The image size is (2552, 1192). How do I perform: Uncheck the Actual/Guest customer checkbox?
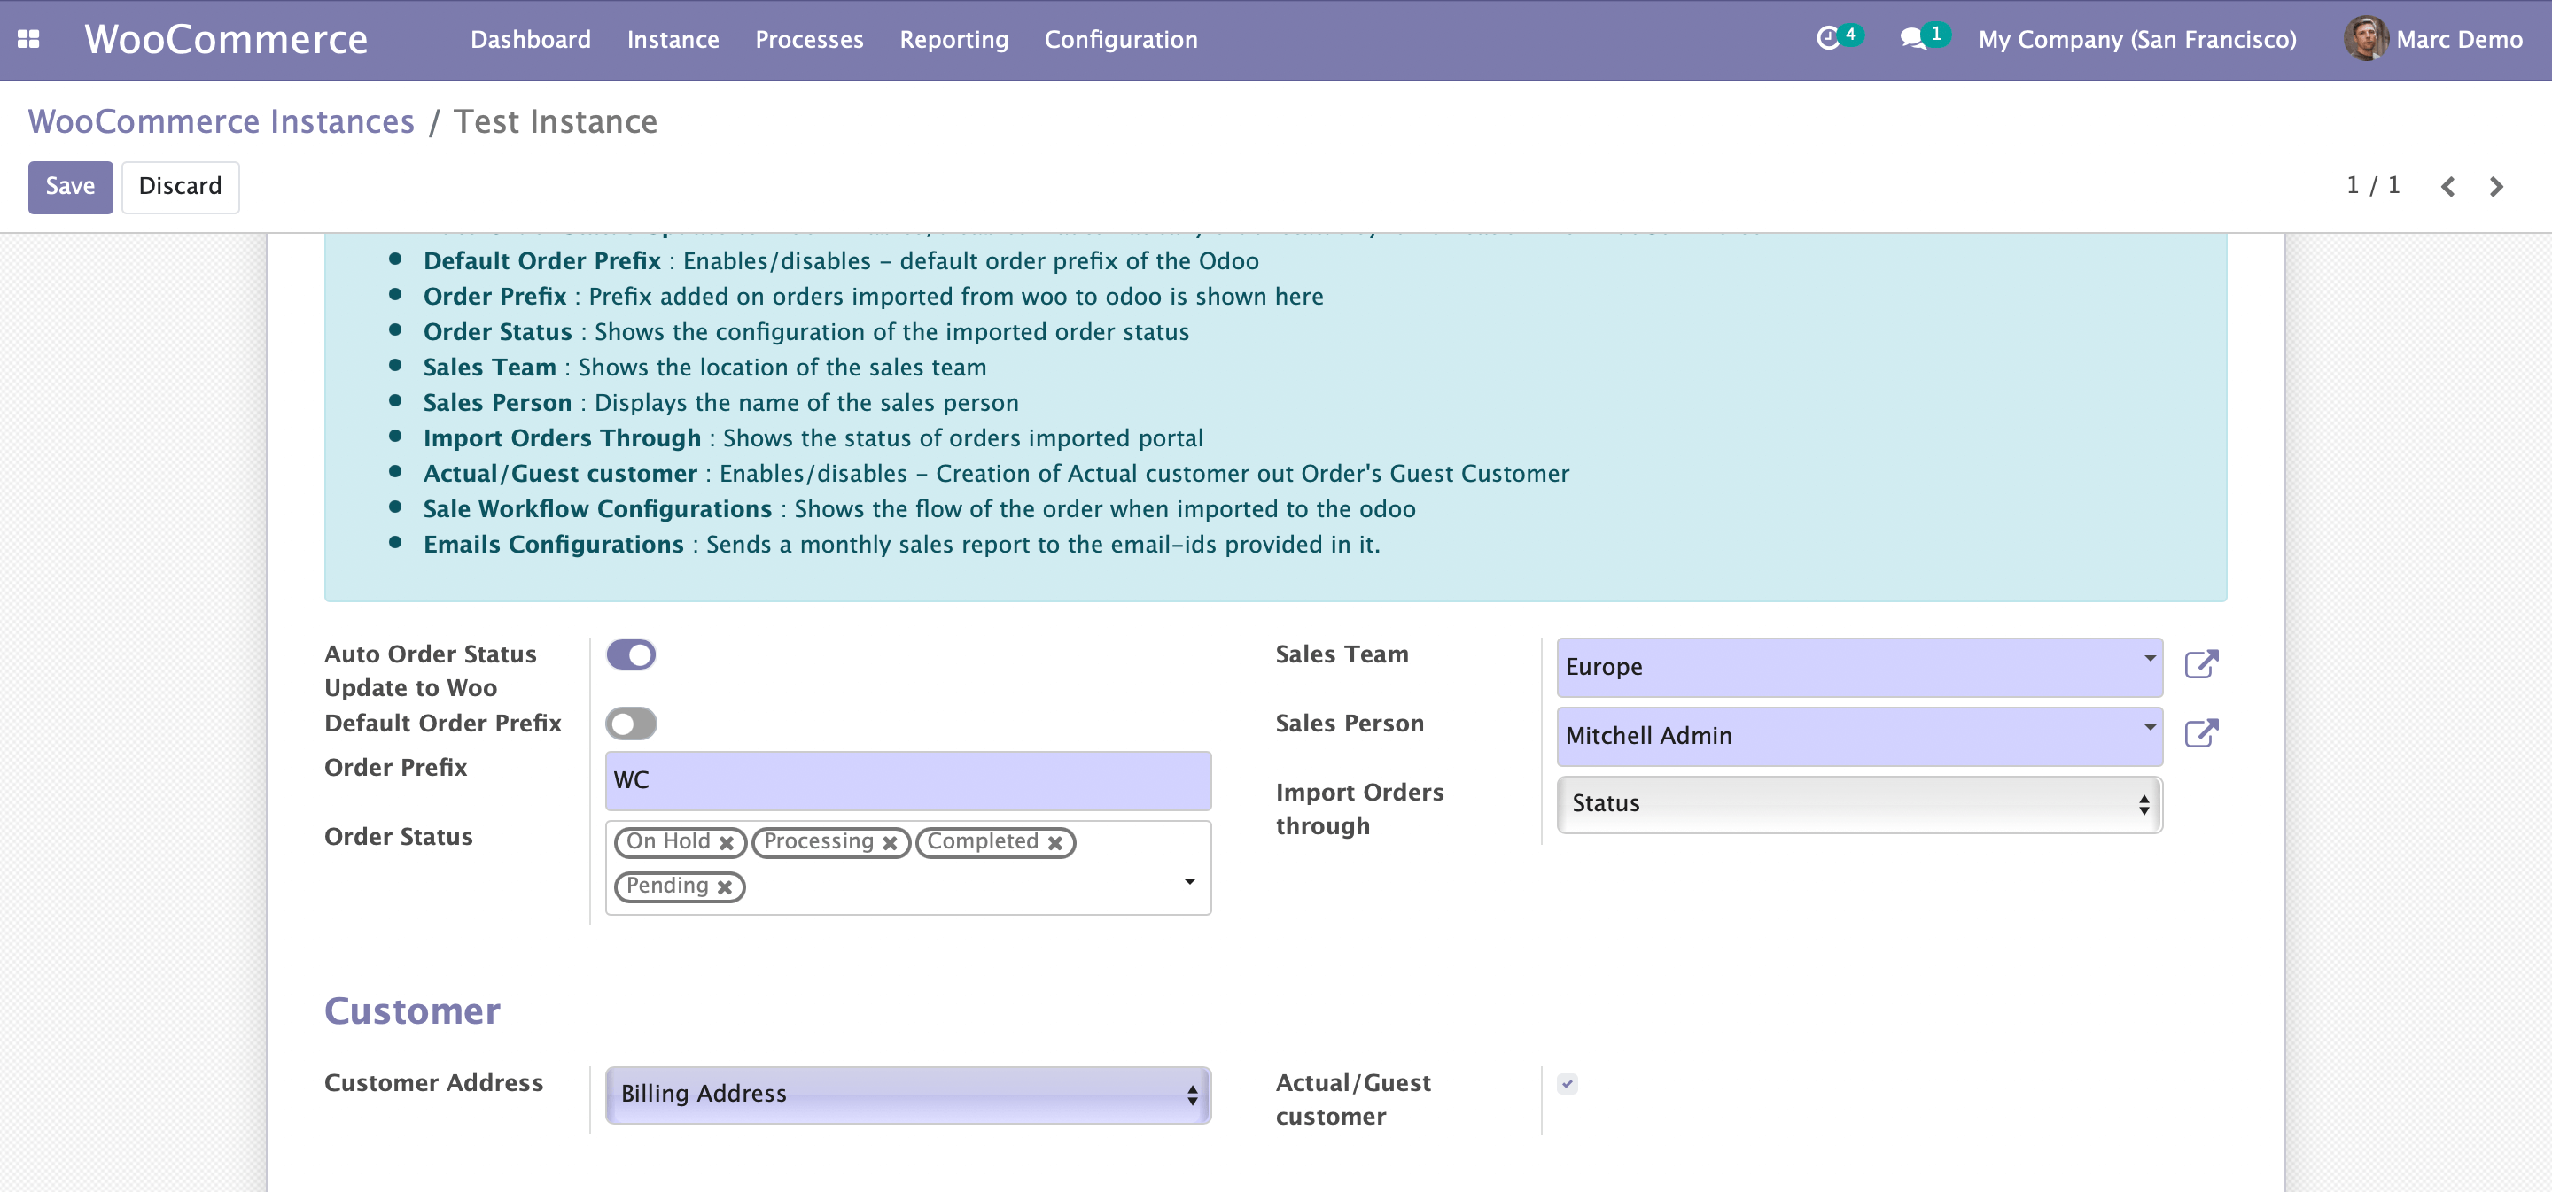(1567, 1084)
